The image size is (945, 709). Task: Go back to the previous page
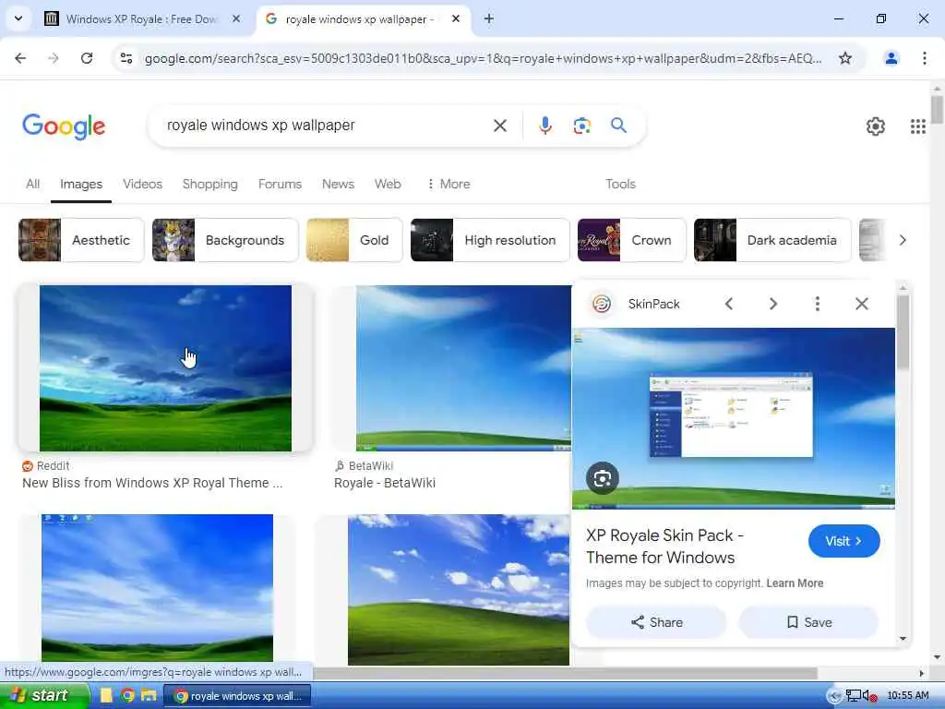[x=20, y=58]
